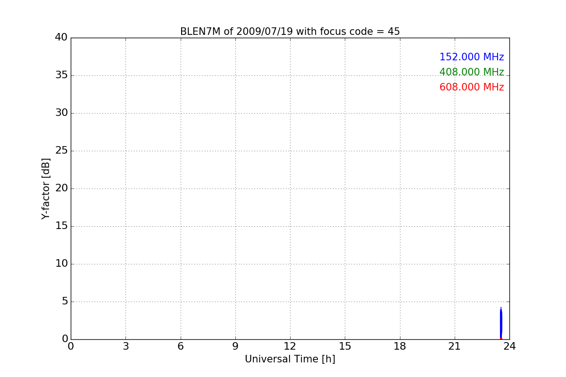Click the x-axis tick label 15
This screenshot has width=566, height=377.
tap(345, 346)
